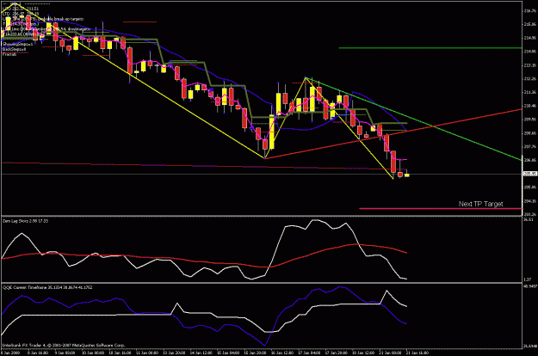This screenshot has width=538, height=356.
Task: Click the "ShowingStep=1" label
Action: pos(18,44)
